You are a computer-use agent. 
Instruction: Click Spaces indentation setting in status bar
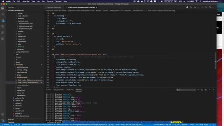pos(185,125)
